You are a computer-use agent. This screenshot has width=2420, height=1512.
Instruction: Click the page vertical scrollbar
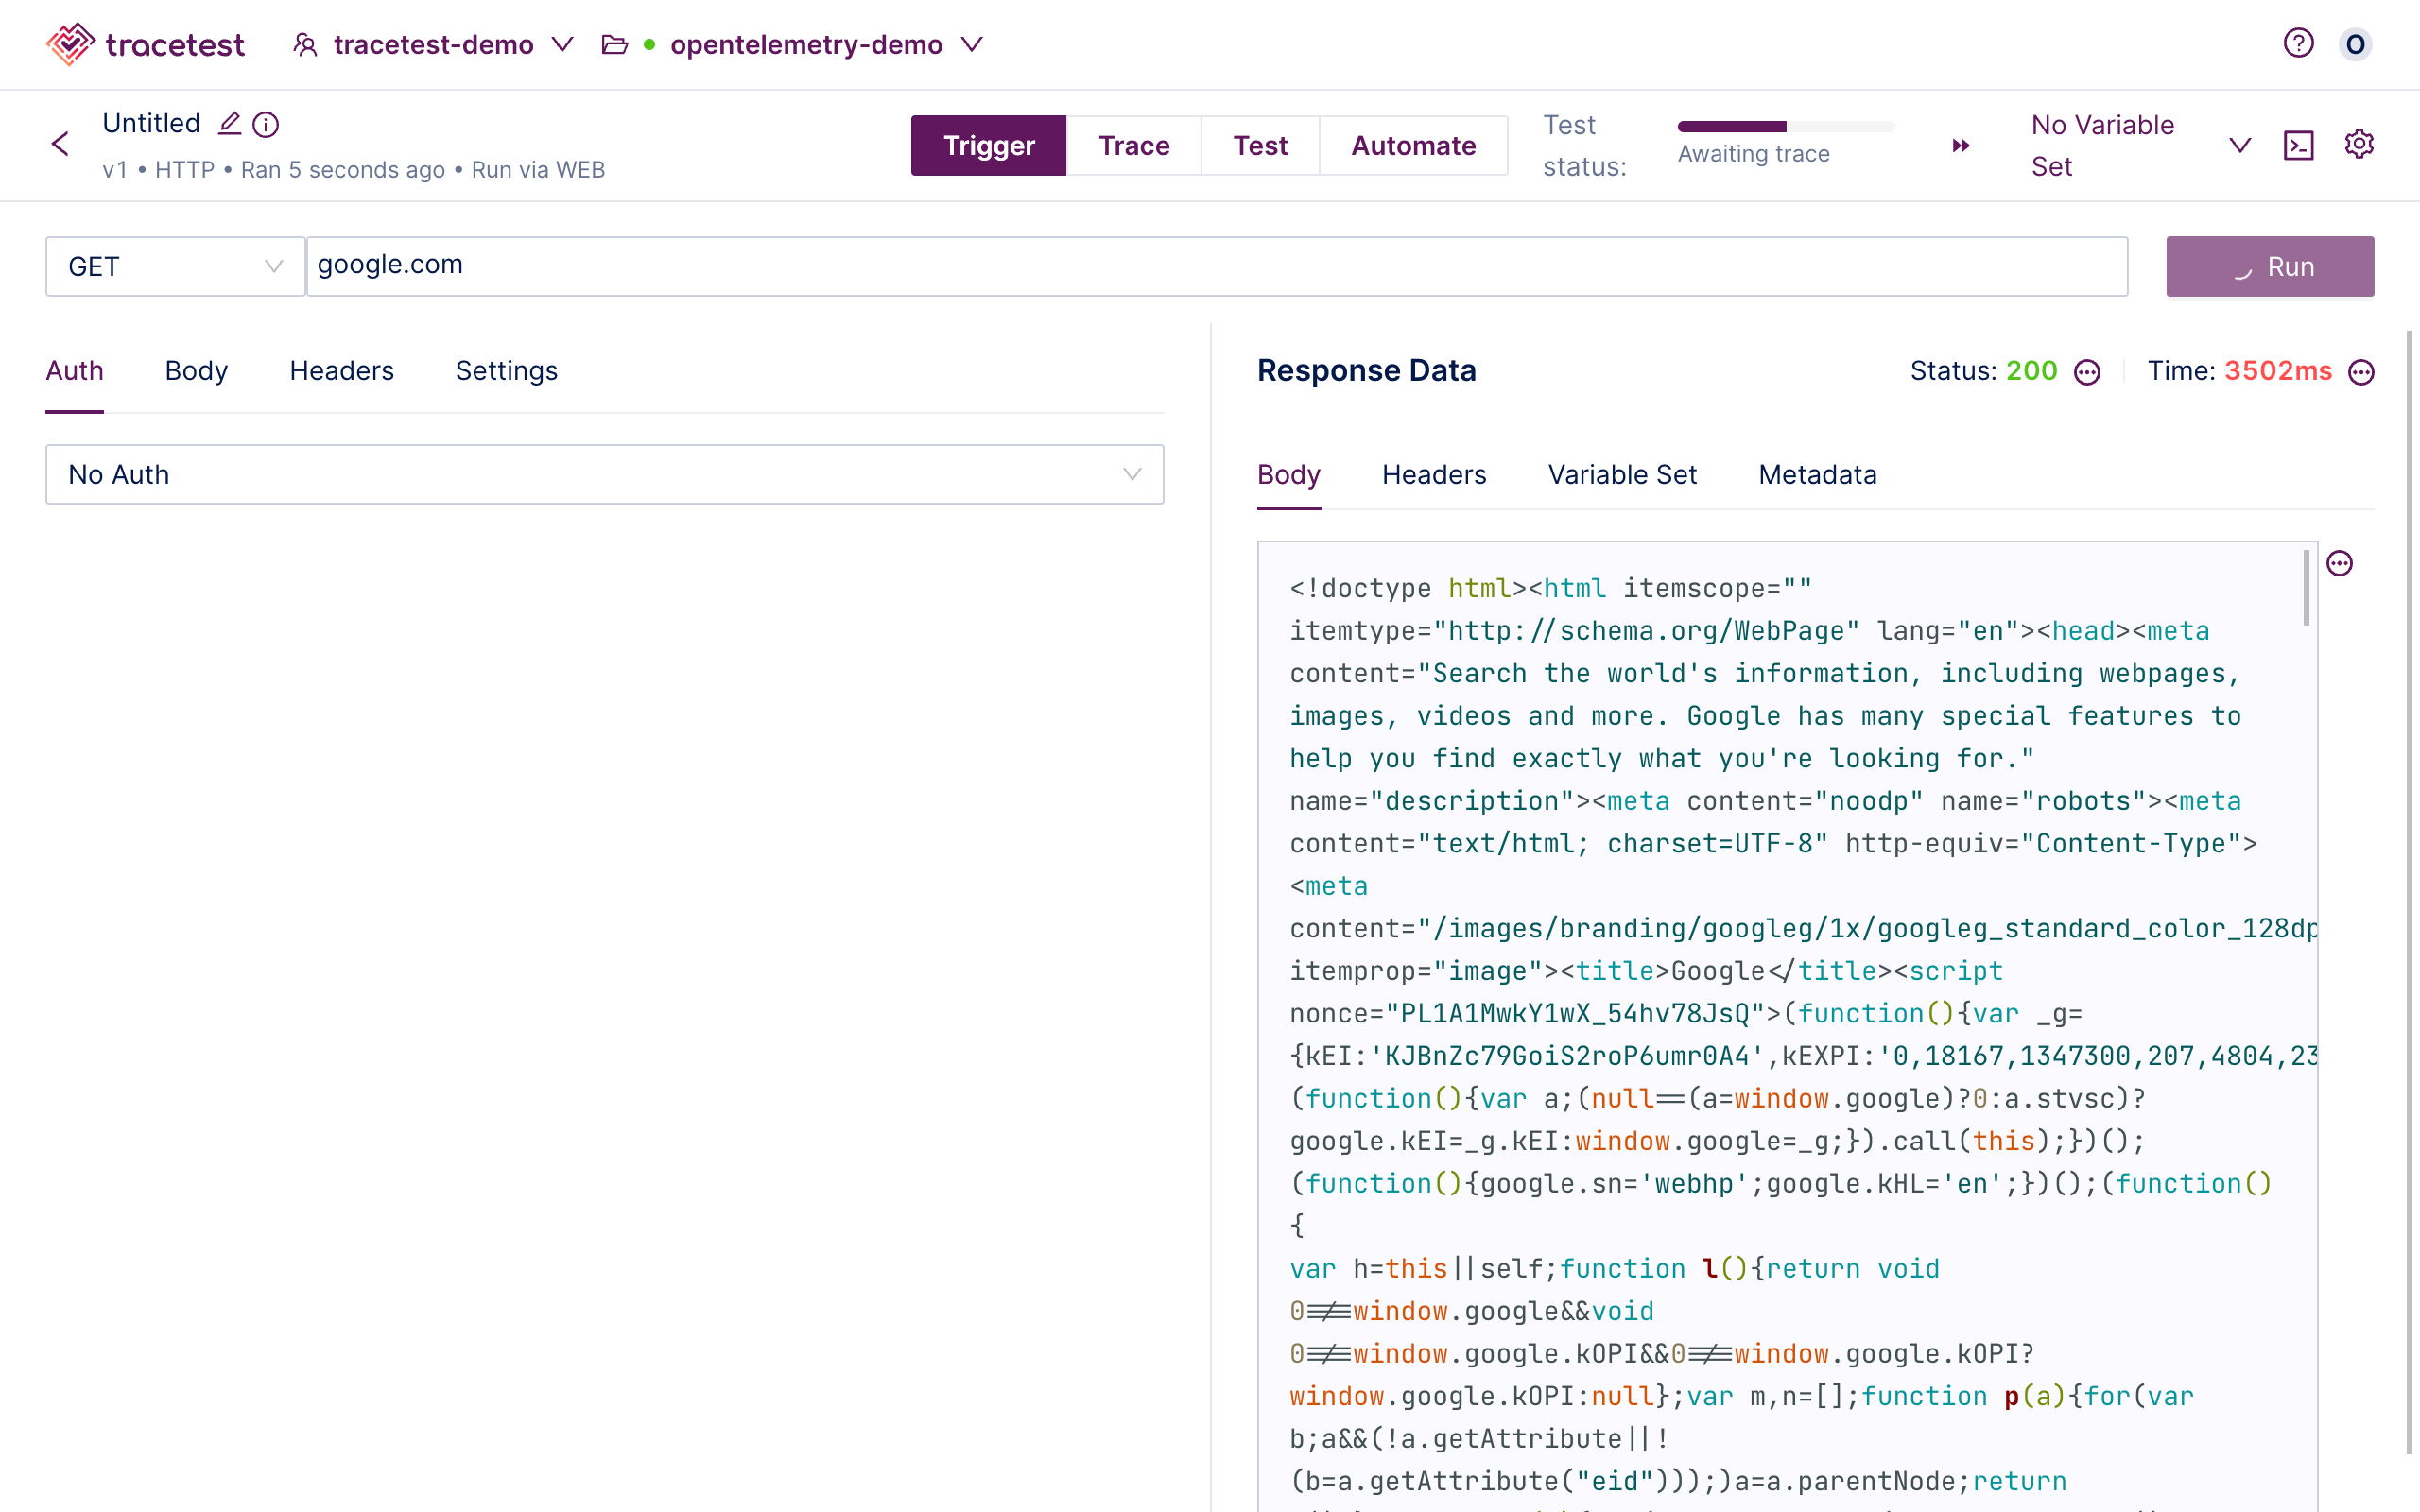click(2410, 892)
